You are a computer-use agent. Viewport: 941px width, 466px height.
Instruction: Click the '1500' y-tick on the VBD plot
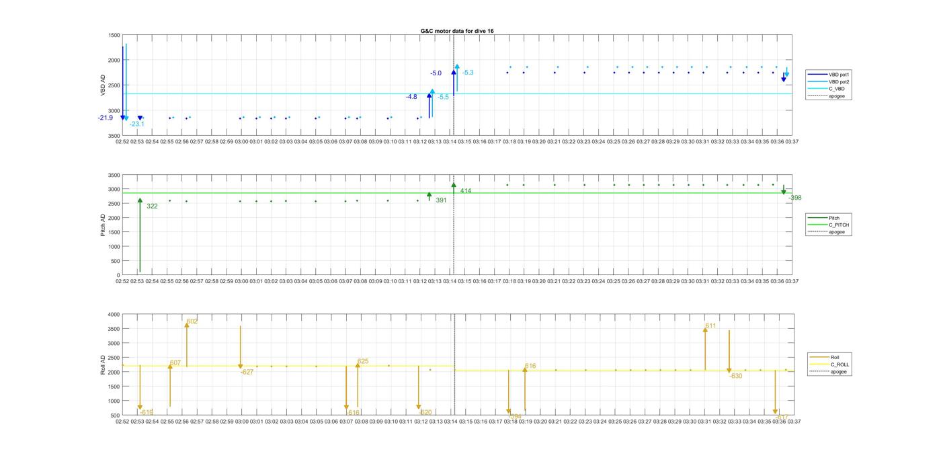pyautogui.click(x=114, y=35)
